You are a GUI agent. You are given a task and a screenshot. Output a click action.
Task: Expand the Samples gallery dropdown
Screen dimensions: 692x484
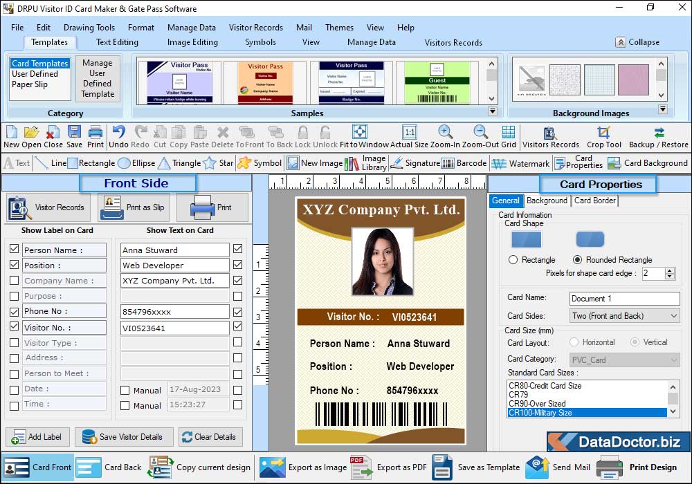tap(493, 111)
